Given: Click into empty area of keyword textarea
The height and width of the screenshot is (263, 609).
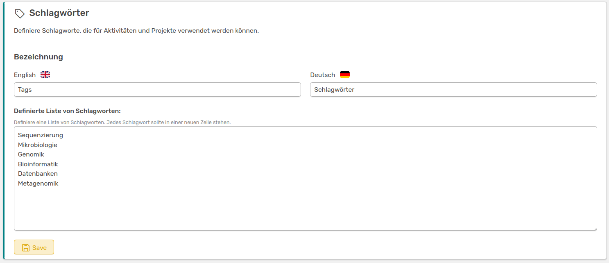Looking at the screenshot, I should [305, 209].
